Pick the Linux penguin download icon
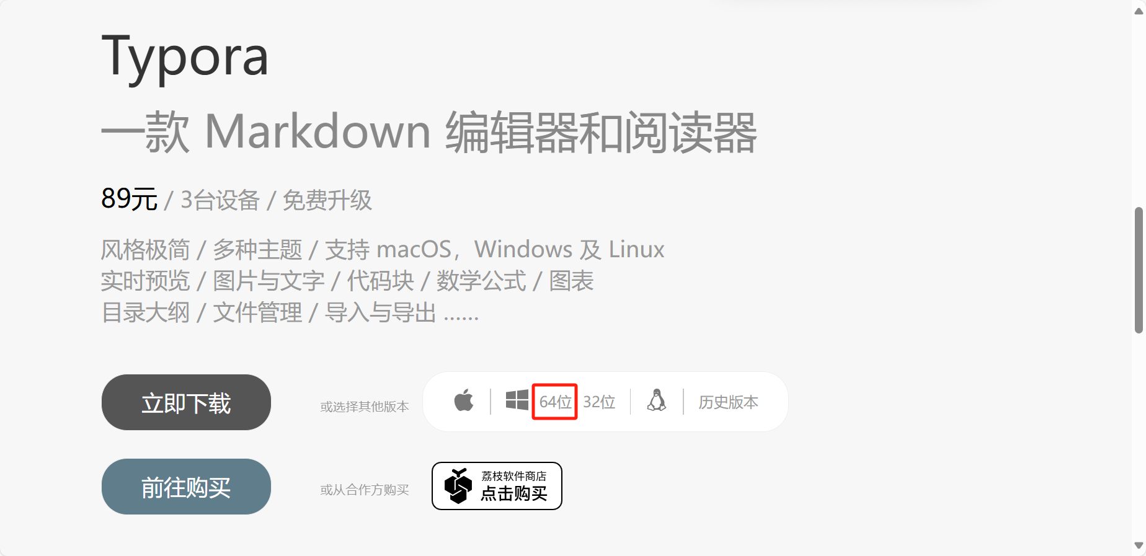The image size is (1146, 556). 657,400
